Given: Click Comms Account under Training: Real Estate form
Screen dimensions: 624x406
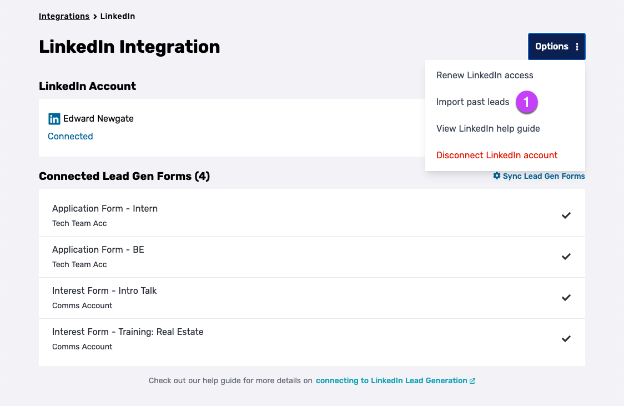Looking at the screenshot, I should pos(82,347).
